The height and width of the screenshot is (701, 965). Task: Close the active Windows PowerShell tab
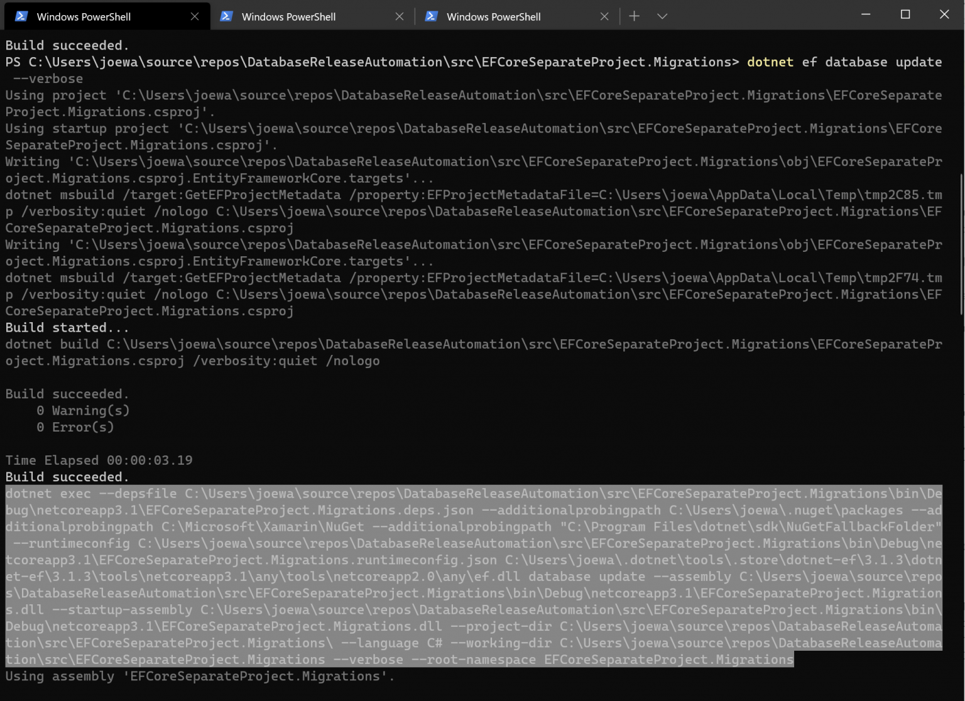click(x=195, y=16)
